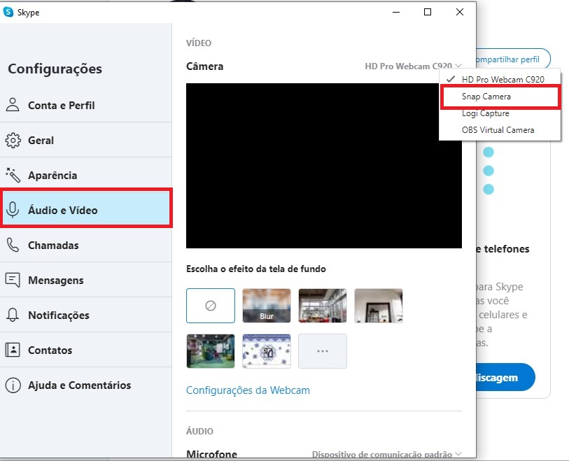Open the Aparência settings section
Viewport: 569px width, 461px height.
85,175
